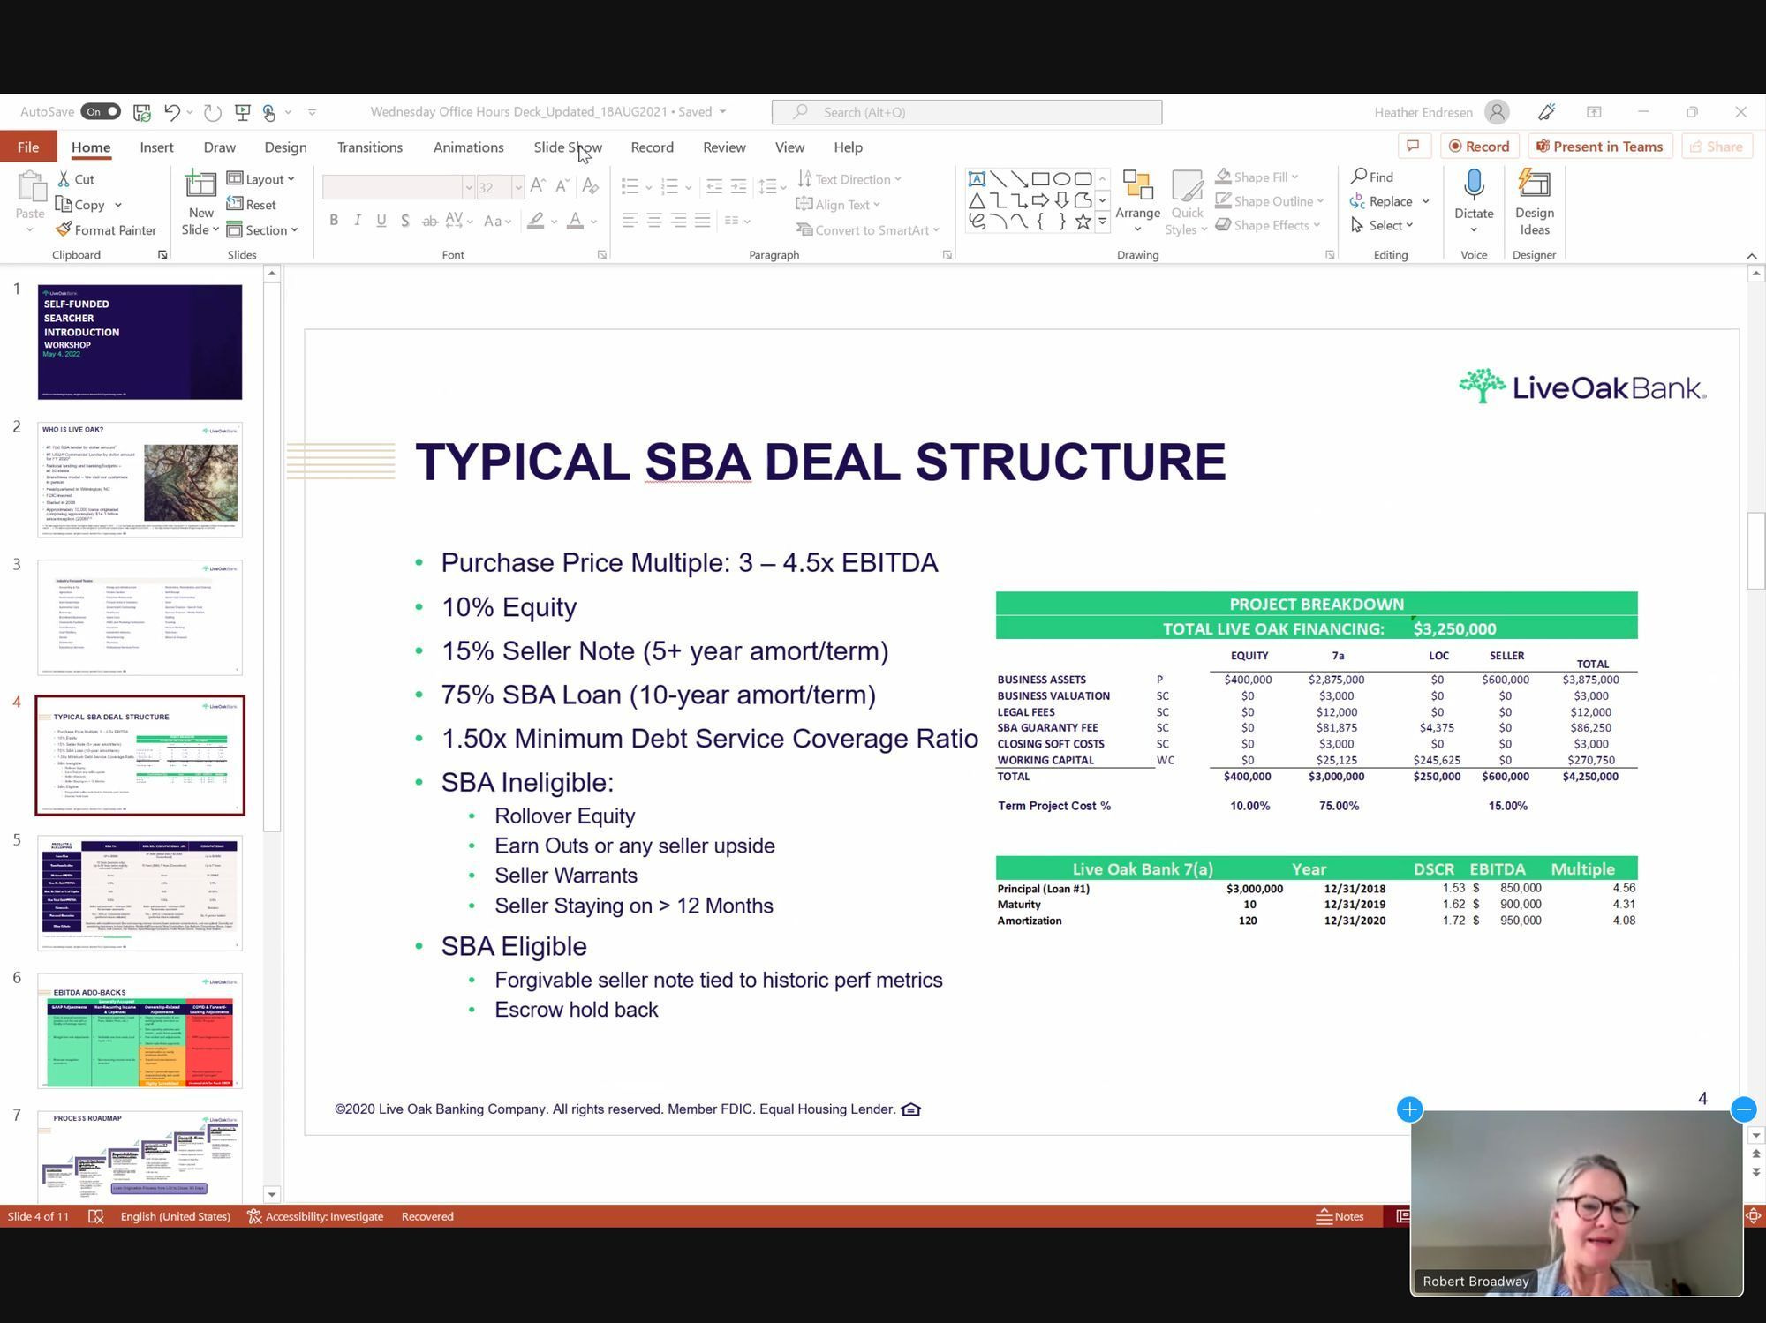Click the Font Color button
The image size is (1766, 1323).
pos(575,221)
